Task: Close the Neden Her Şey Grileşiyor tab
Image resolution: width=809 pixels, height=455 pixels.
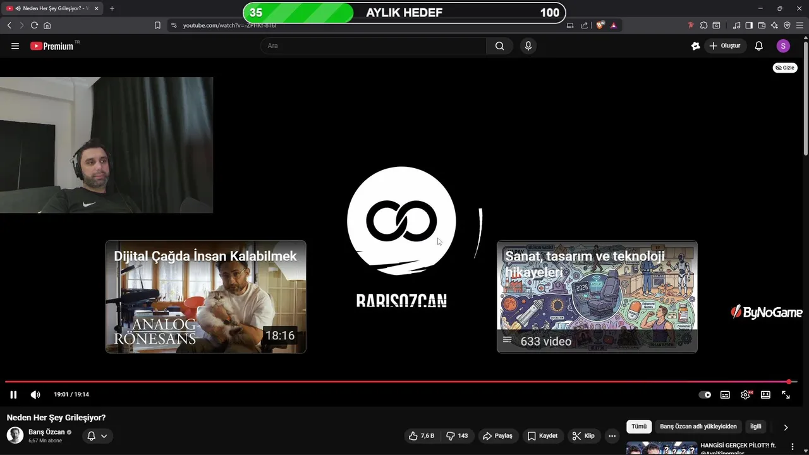Action: pyautogui.click(x=96, y=8)
